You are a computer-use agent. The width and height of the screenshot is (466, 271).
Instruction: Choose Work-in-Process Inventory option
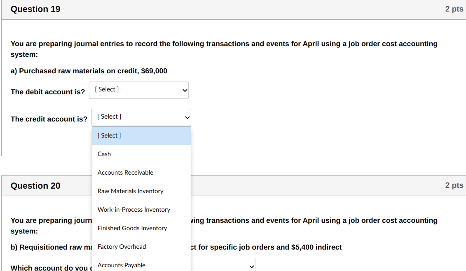pyautogui.click(x=133, y=209)
